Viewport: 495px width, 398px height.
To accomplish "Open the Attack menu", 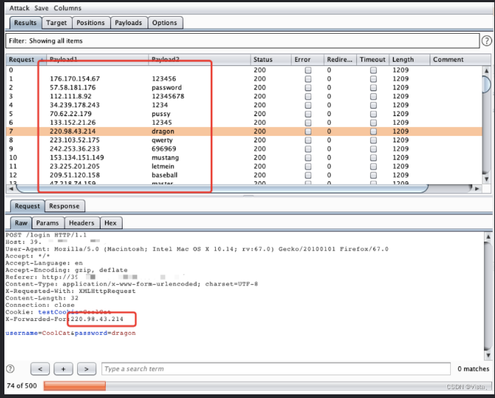I will coord(19,8).
